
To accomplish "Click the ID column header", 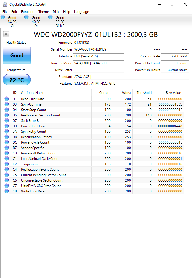I will (x=15, y=93).
